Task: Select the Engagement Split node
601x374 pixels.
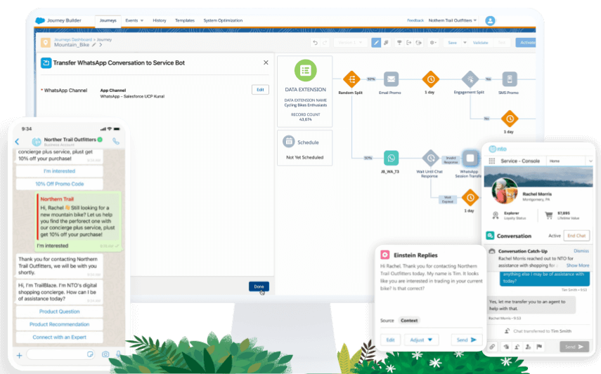Action: pyautogui.click(x=470, y=79)
